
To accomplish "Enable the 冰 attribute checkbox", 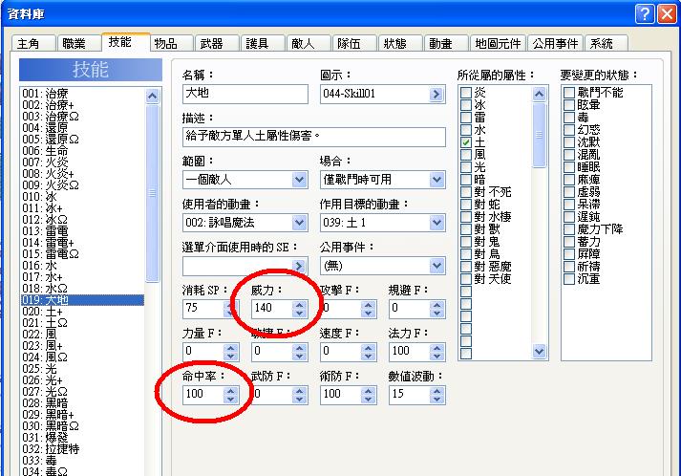I will click(x=466, y=105).
